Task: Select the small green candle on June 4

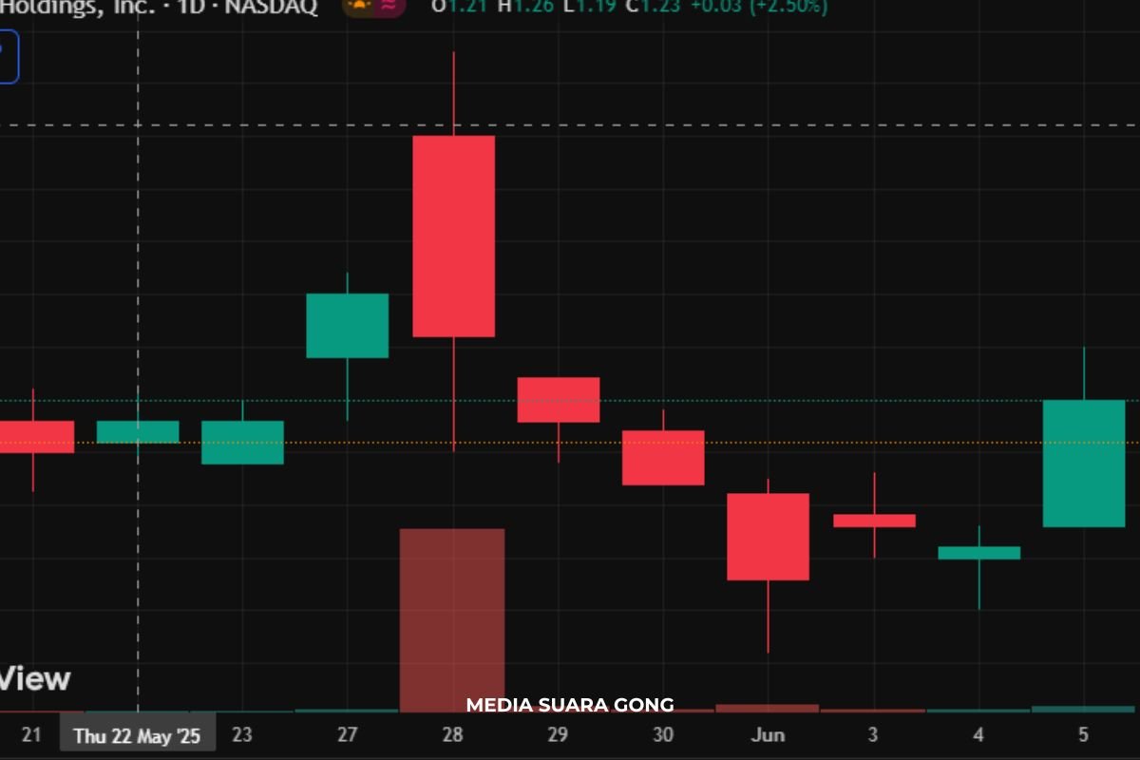Action: 978,553
